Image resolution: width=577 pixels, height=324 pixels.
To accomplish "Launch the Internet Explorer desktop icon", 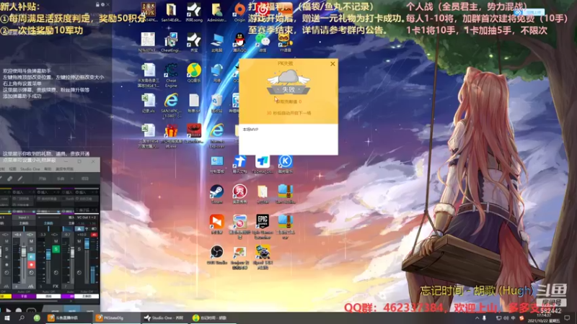I will point(217,135).
